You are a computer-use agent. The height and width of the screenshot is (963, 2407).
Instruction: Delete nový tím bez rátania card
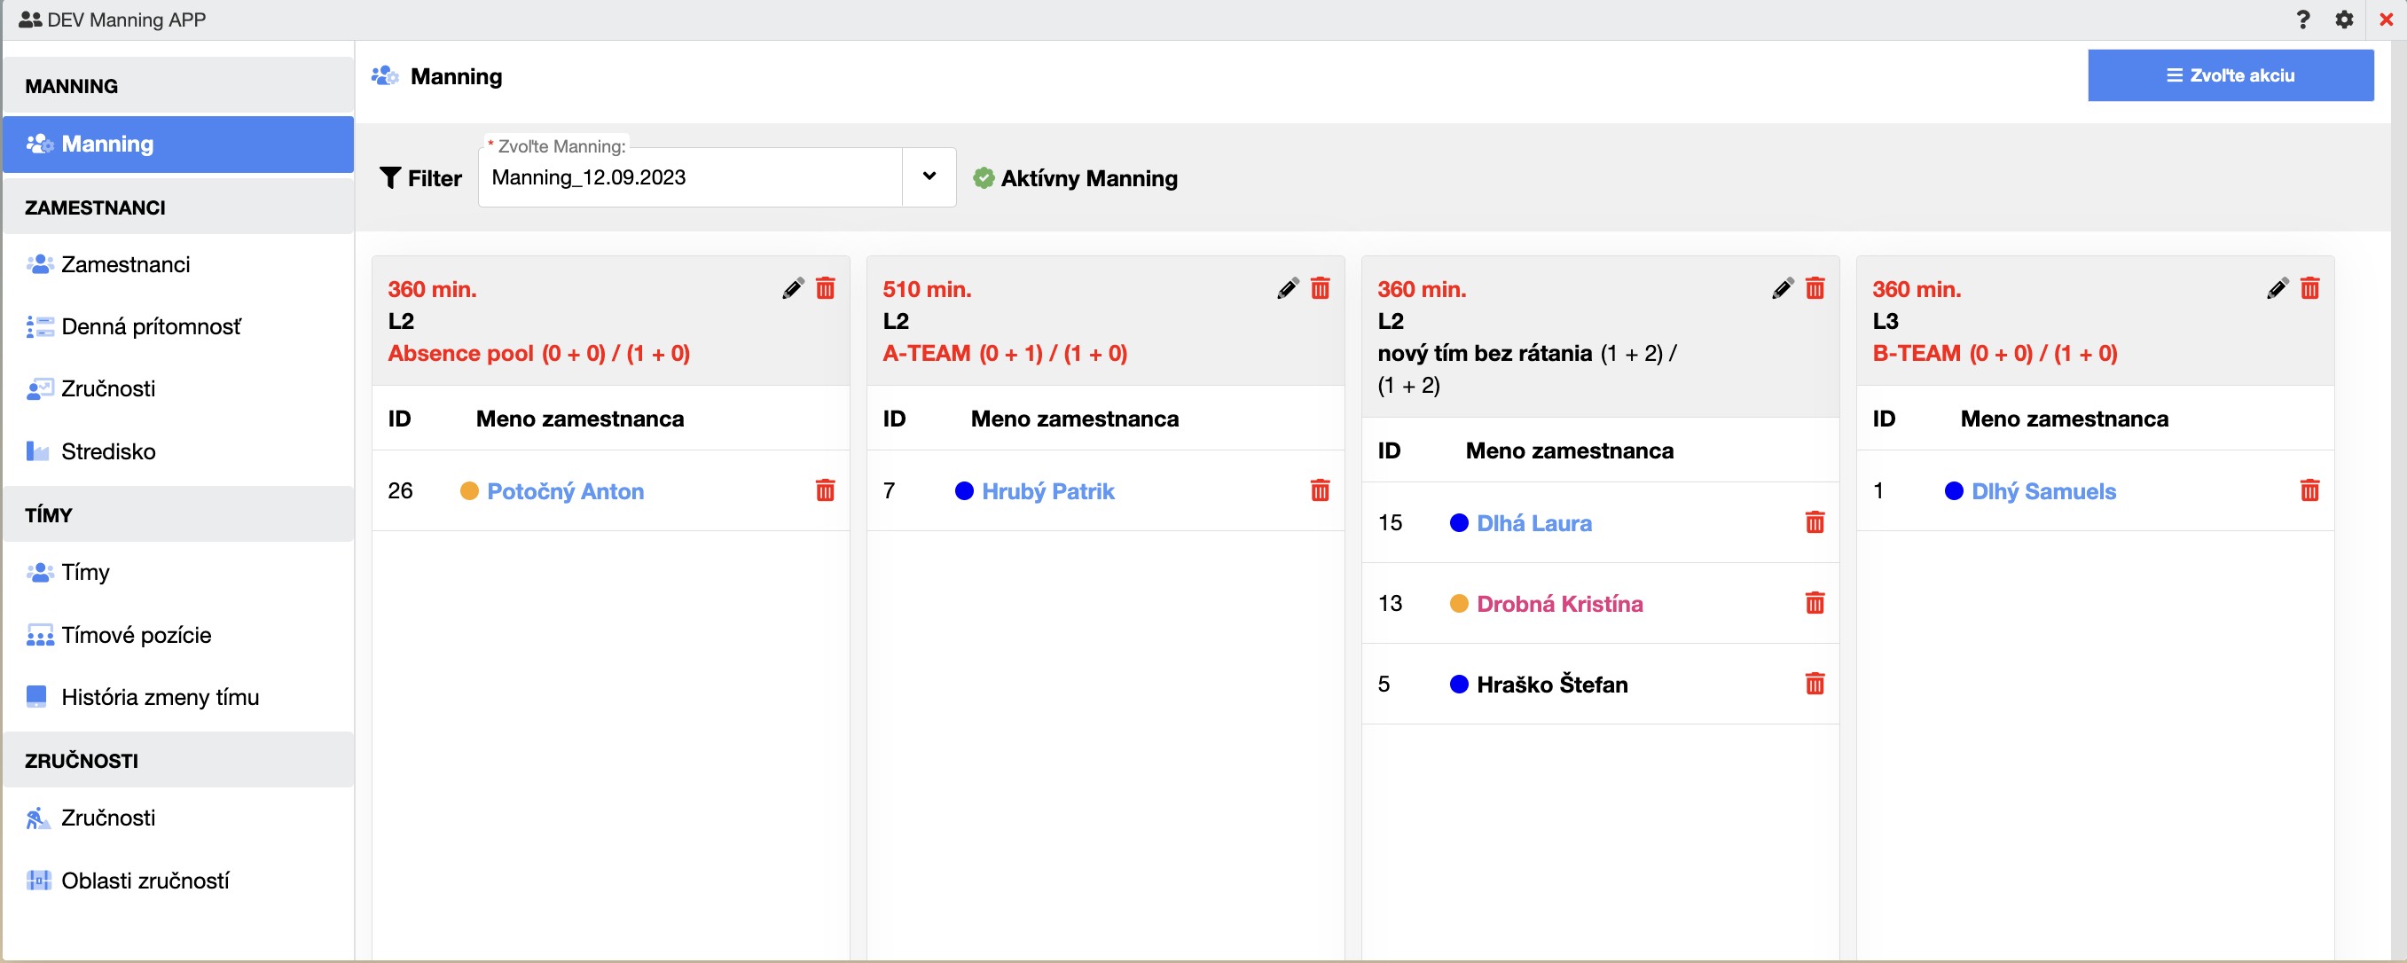(x=1814, y=288)
